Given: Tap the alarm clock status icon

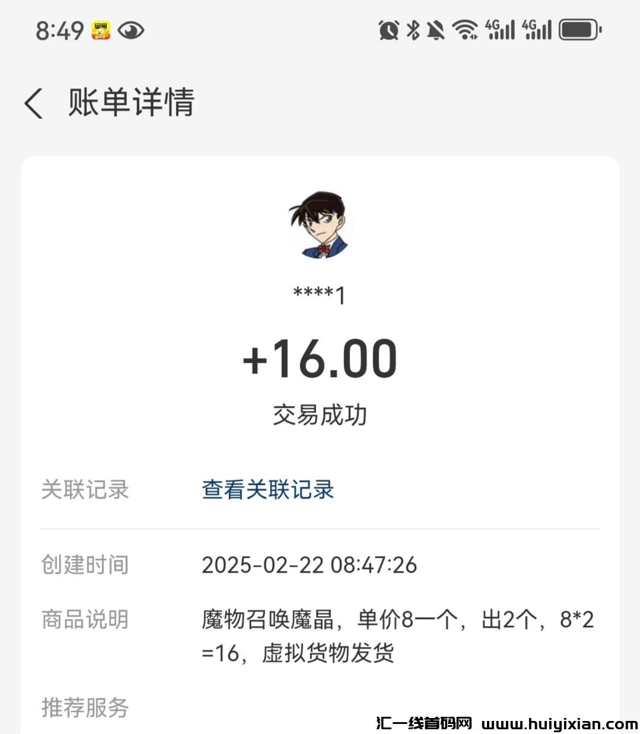Looking at the screenshot, I should click(x=389, y=30).
